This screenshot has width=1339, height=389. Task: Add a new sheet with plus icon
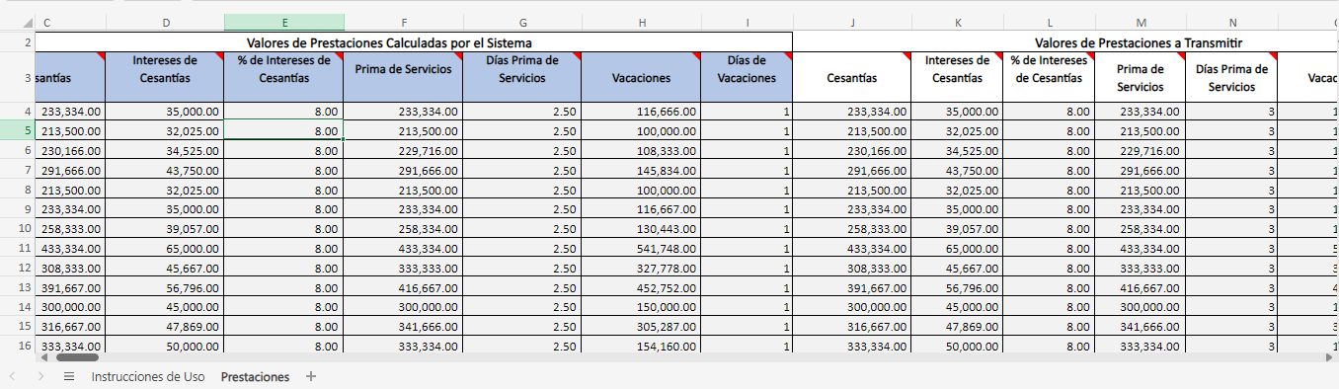tap(311, 377)
